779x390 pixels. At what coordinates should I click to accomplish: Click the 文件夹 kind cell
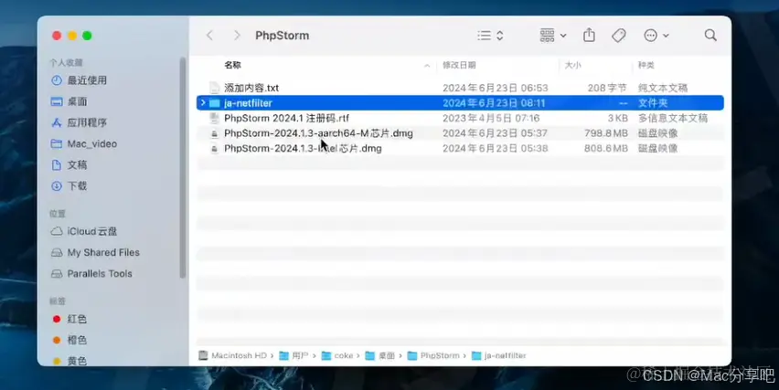click(653, 103)
